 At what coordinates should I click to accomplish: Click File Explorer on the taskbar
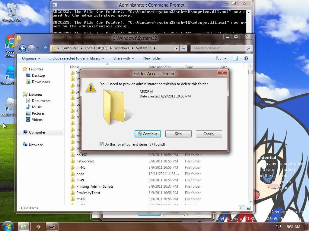click(x=24, y=227)
